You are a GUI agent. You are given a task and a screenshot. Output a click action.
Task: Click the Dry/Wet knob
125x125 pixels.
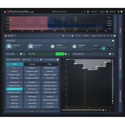[31, 46]
